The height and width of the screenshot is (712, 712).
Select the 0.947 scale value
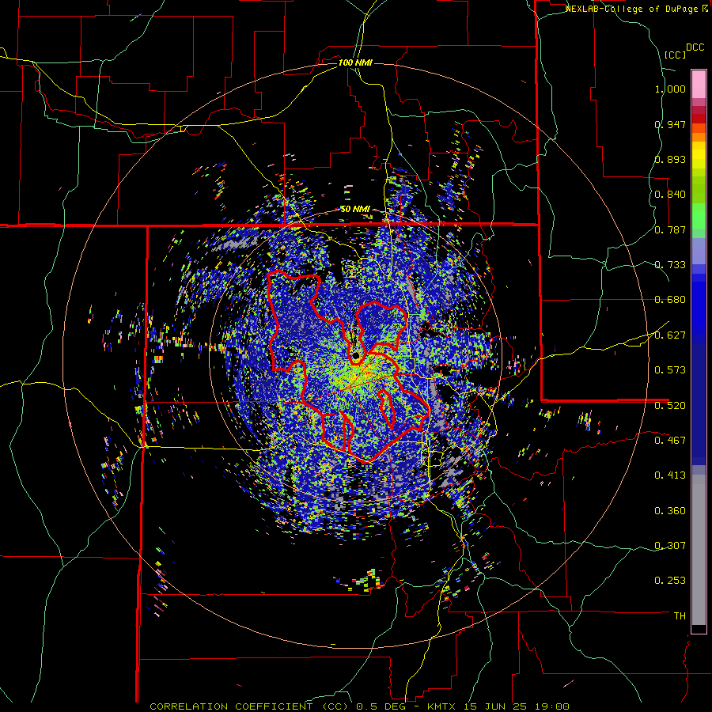[670, 124]
